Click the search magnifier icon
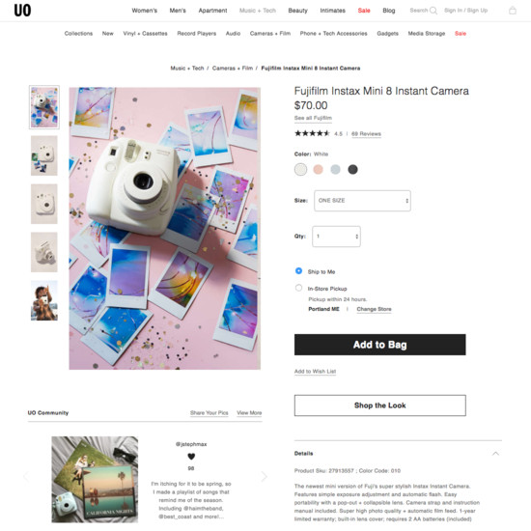Image resolution: width=531 pixels, height=531 pixels. coord(433,11)
